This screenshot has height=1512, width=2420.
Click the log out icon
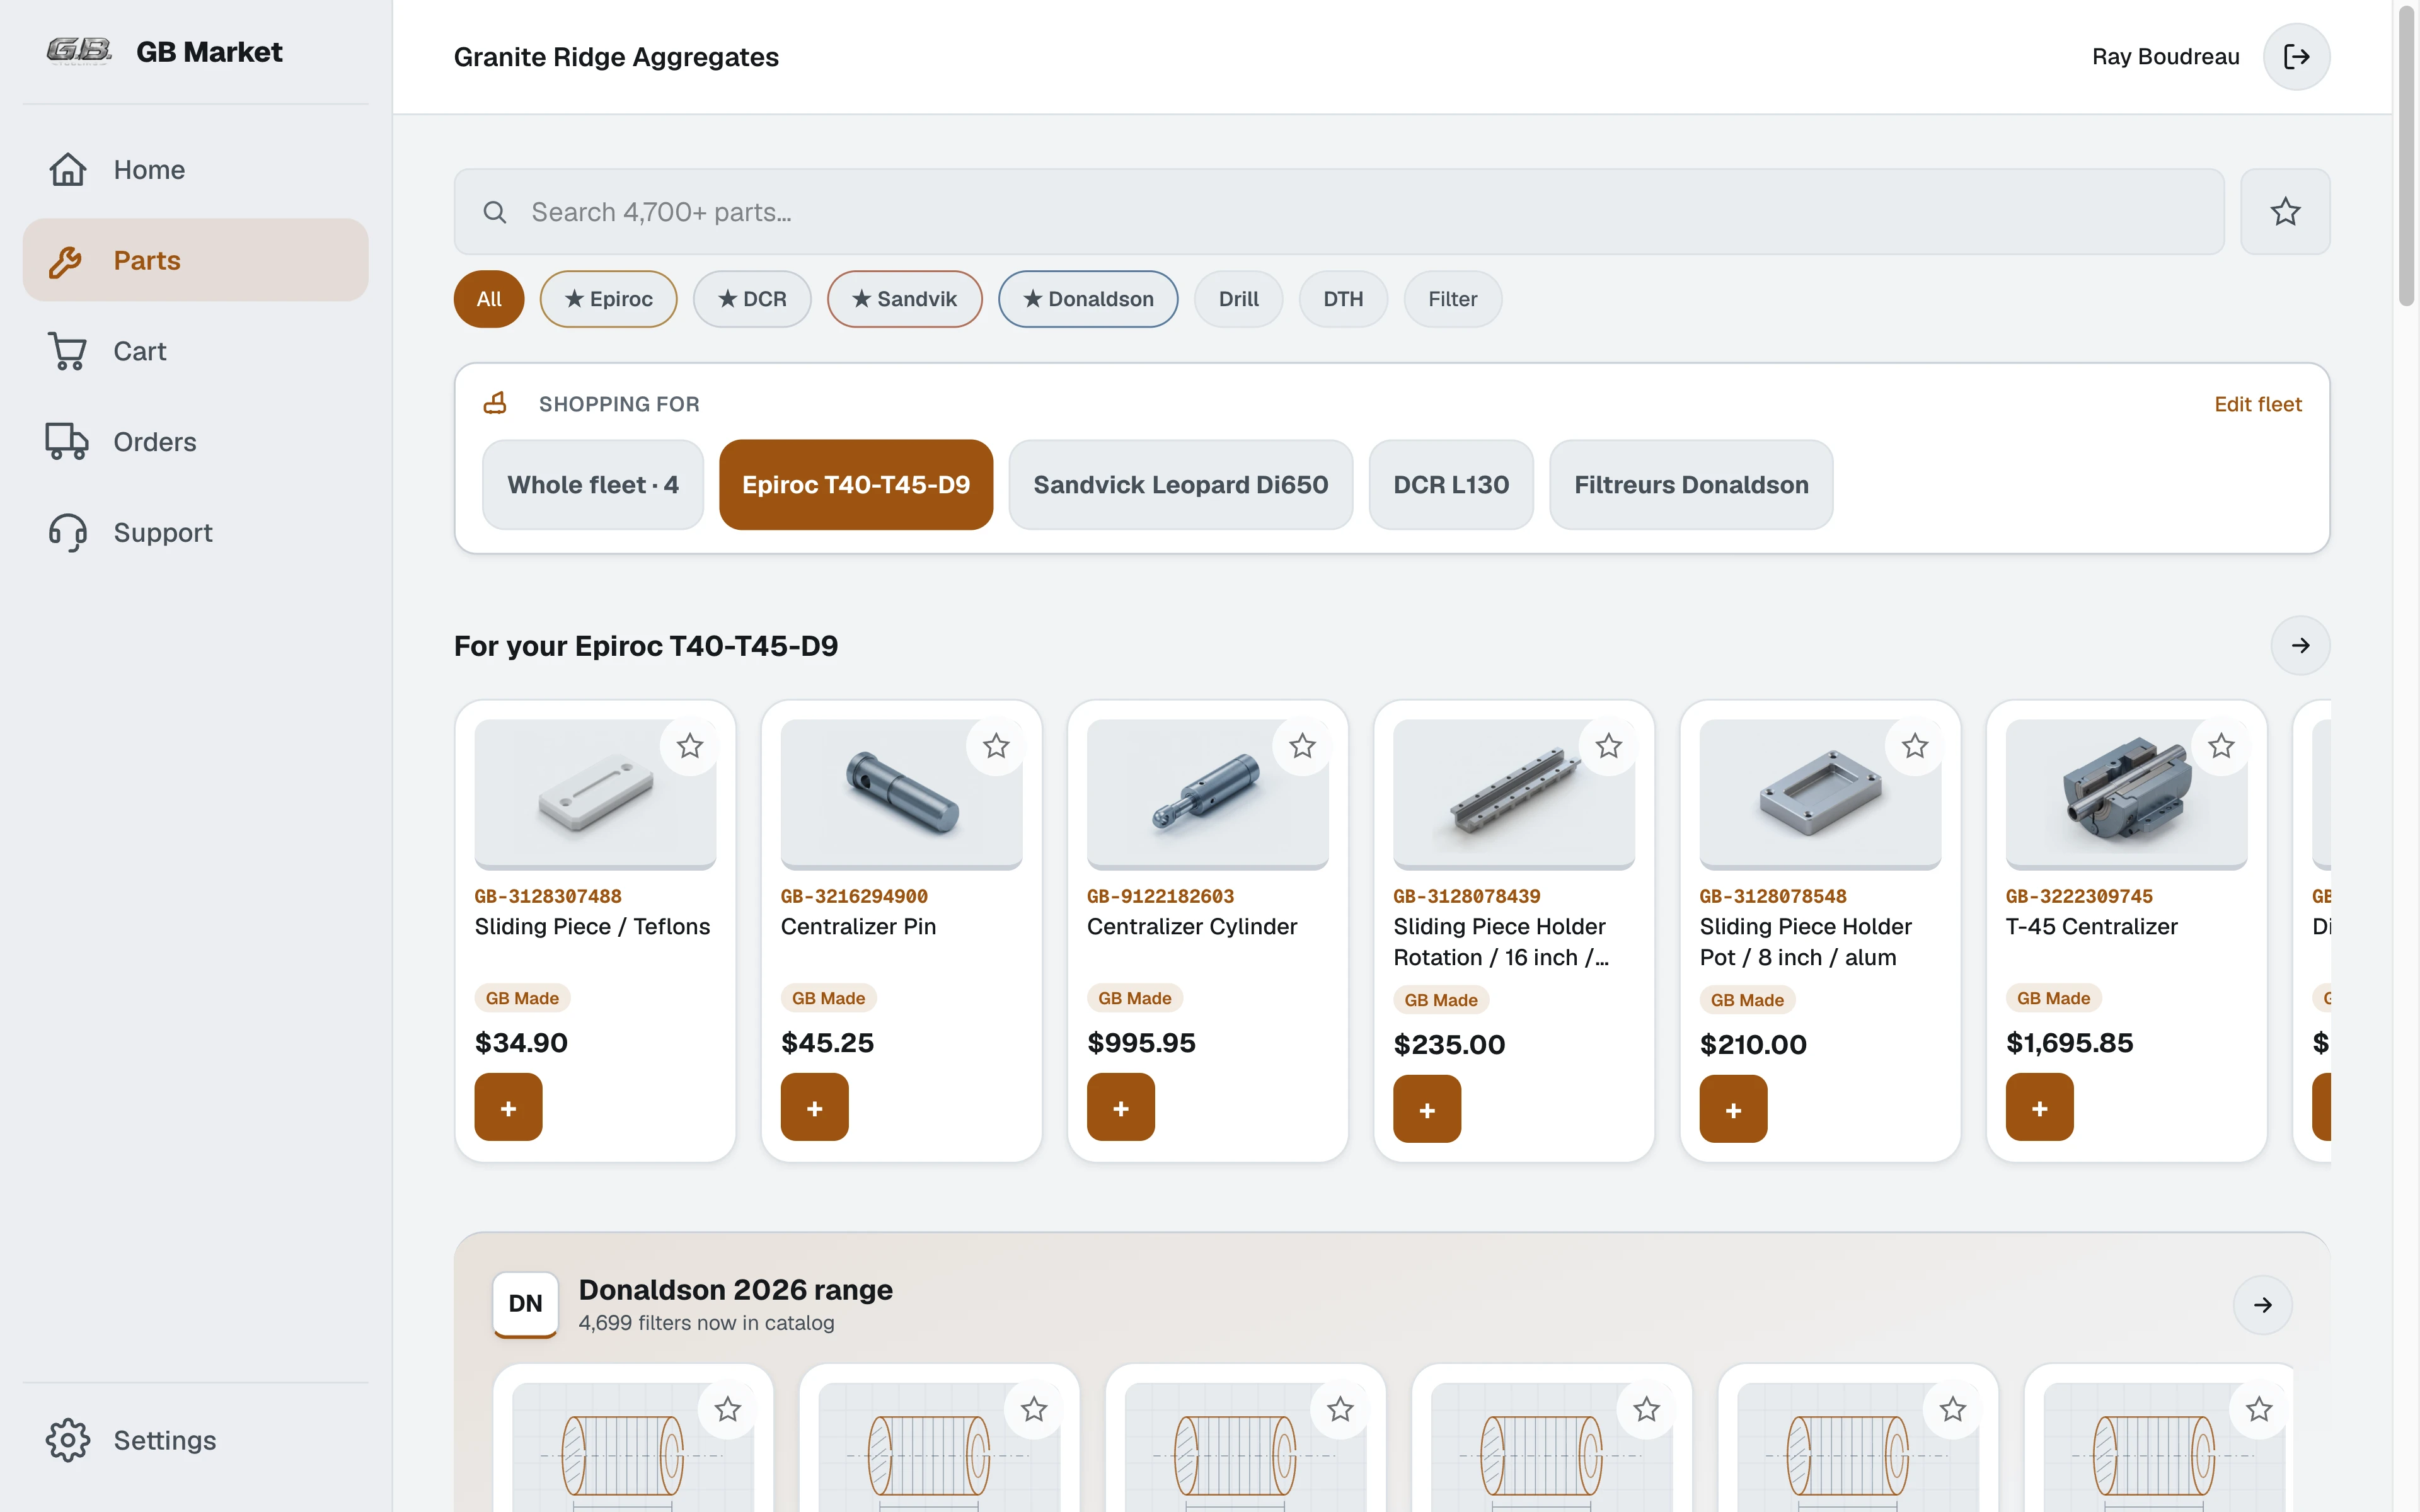pos(2296,57)
